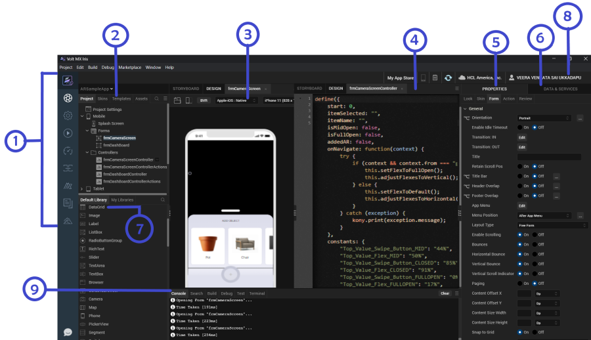Viewport: 591px width, 340px height.
Task: Collapse the Forms folder node
Action: pos(87,131)
